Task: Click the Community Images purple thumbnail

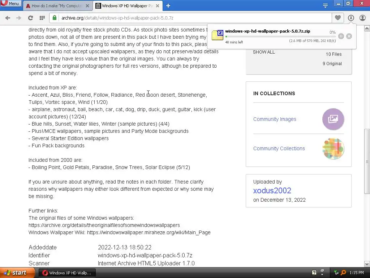Action: tap(333, 119)
